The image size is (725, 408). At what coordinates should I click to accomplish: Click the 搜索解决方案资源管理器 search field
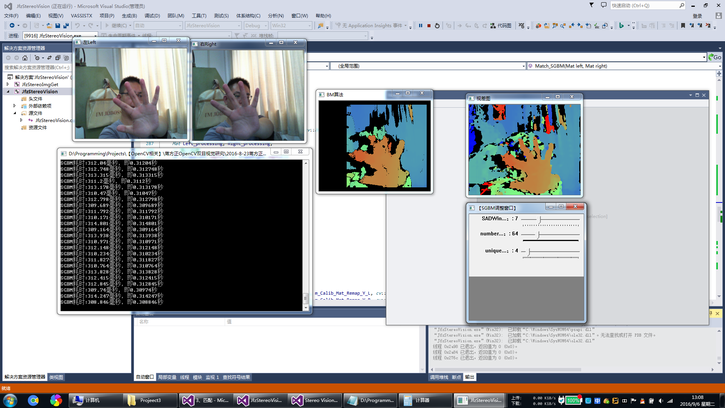[x=37, y=68]
